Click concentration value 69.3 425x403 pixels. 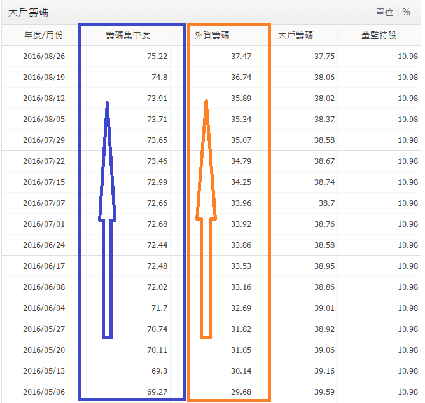[159, 371]
